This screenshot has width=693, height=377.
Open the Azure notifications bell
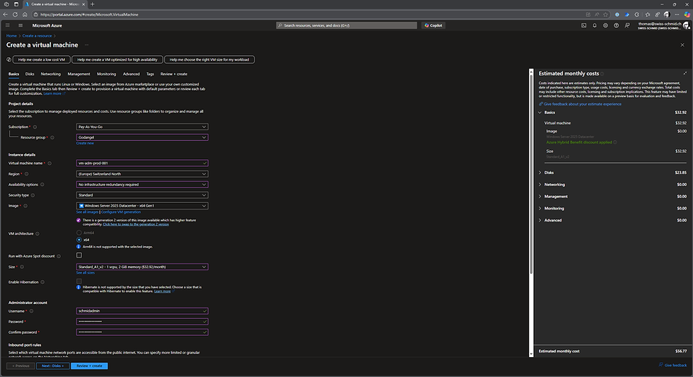[595, 25]
